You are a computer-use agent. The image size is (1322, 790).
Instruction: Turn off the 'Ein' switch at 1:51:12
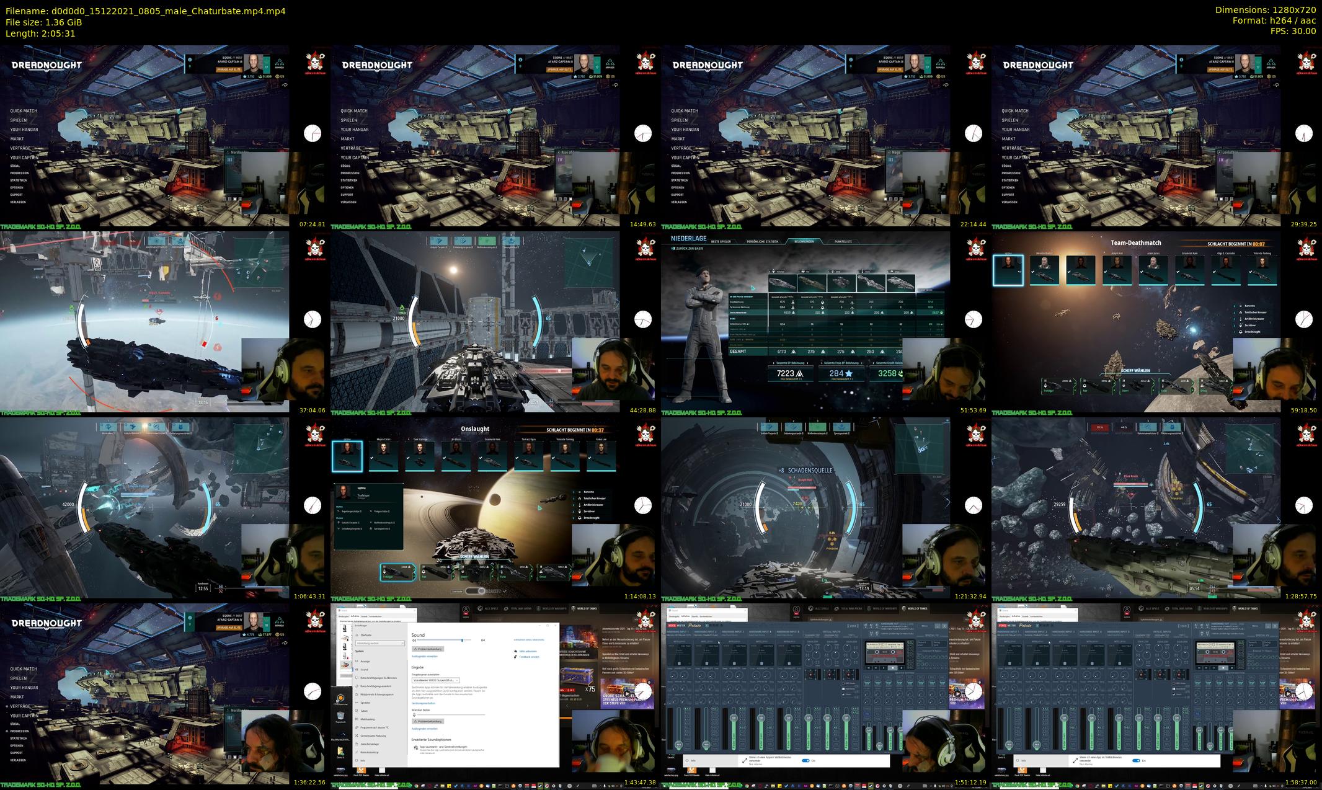pyautogui.click(x=805, y=760)
